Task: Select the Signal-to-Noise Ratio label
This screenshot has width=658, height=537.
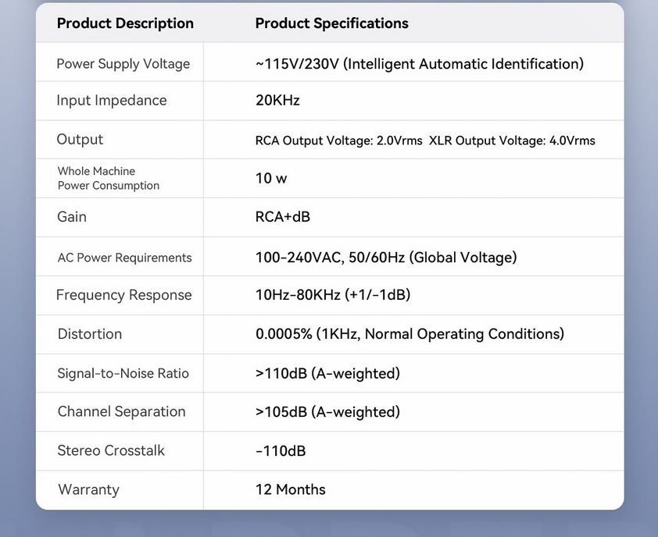Action: 123,373
